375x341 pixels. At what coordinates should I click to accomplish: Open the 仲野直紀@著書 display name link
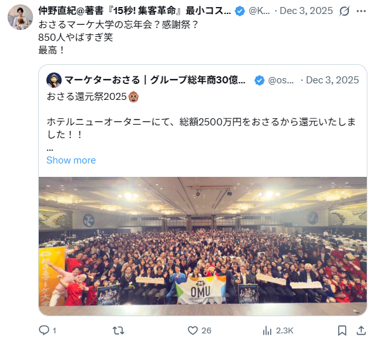pos(135,11)
